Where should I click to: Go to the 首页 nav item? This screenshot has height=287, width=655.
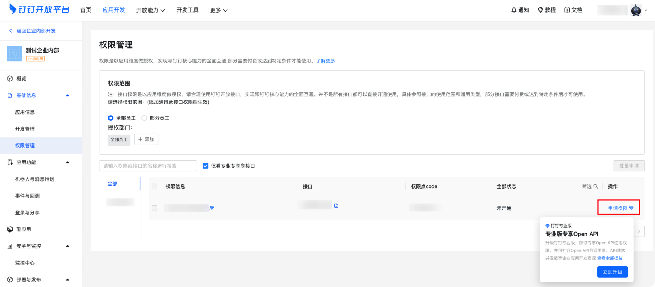(86, 10)
